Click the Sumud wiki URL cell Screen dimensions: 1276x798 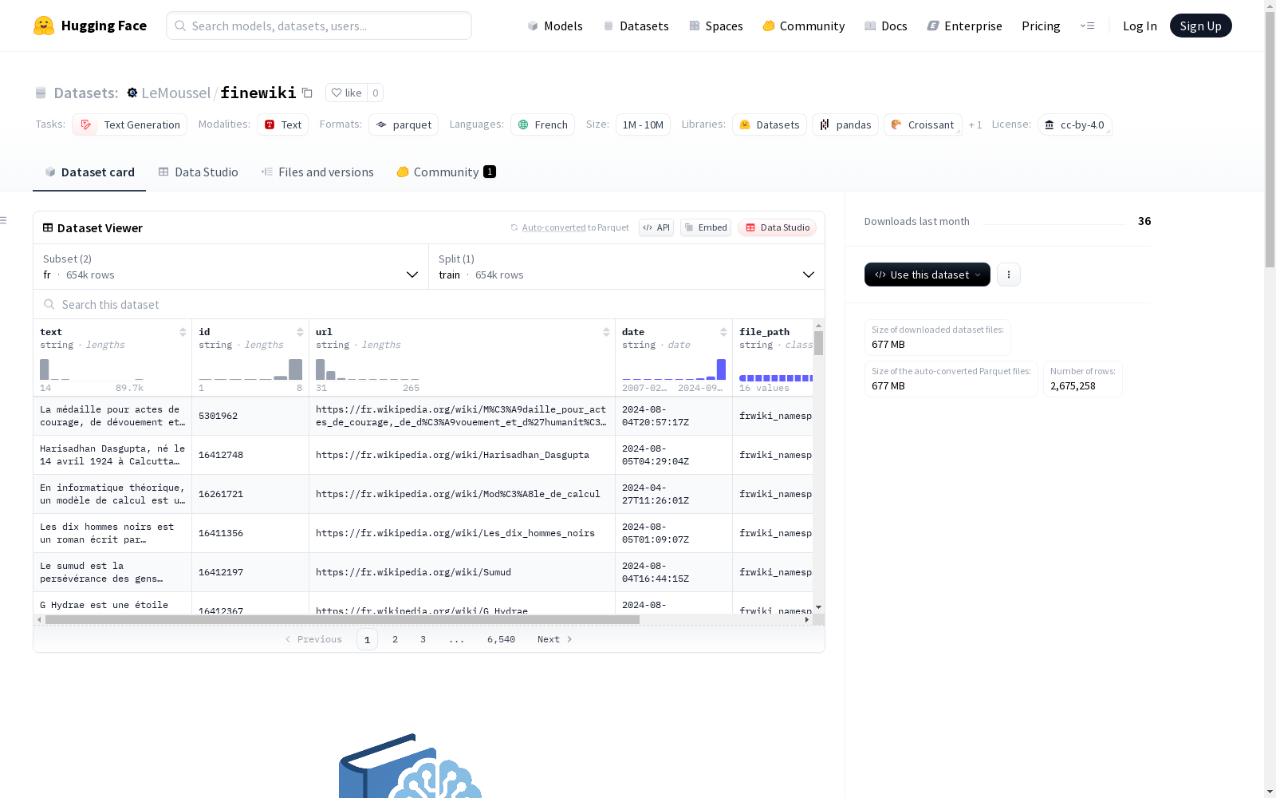462,572
